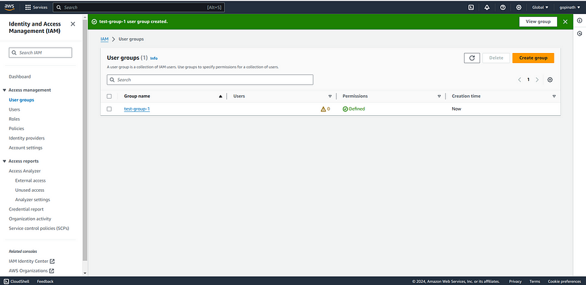Click the Delete button
The image size is (586, 285).
pyautogui.click(x=496, y=58)
